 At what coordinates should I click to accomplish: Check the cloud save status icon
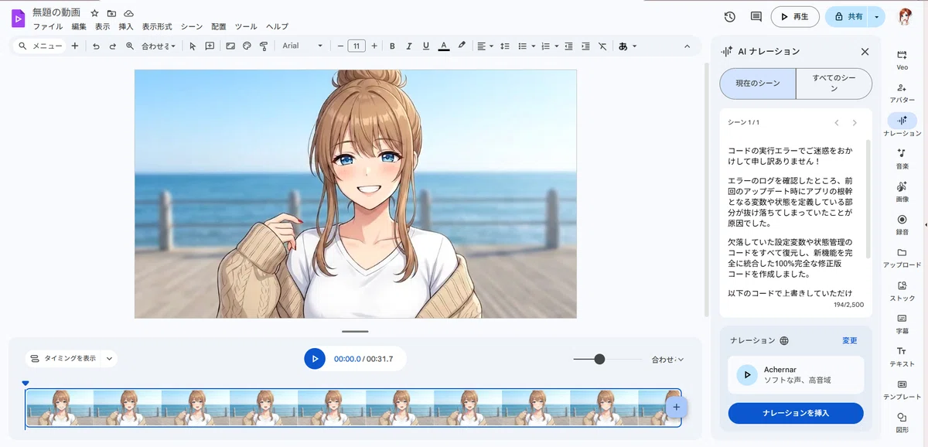click(x=128, y=13)
